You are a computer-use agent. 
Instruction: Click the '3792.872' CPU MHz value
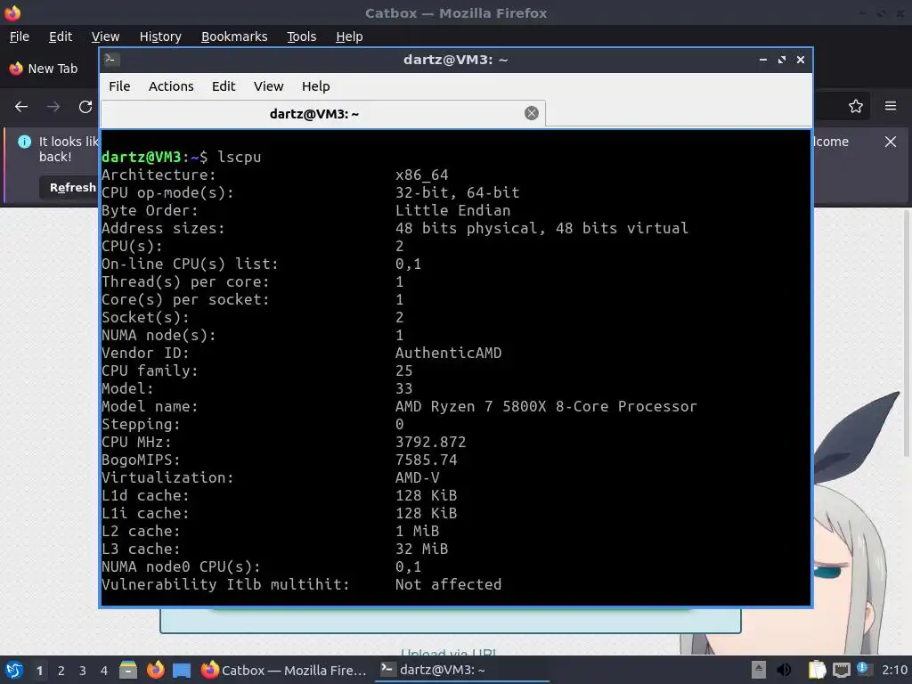pyautogui.click(x=430, y=442)
